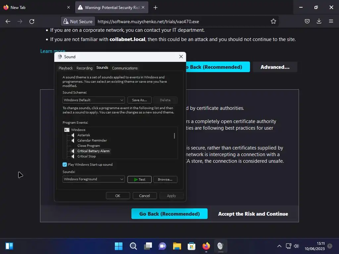Open the volume tray icon
The width and height of the screenshot is (339, 254).
(x=296, y=246)
